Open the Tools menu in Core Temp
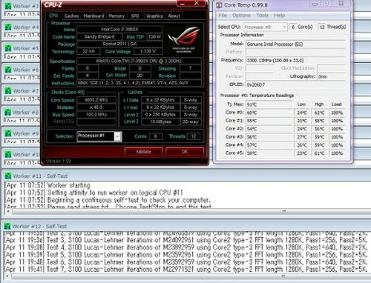Screen dimensions: 371x283 [262, 16]
